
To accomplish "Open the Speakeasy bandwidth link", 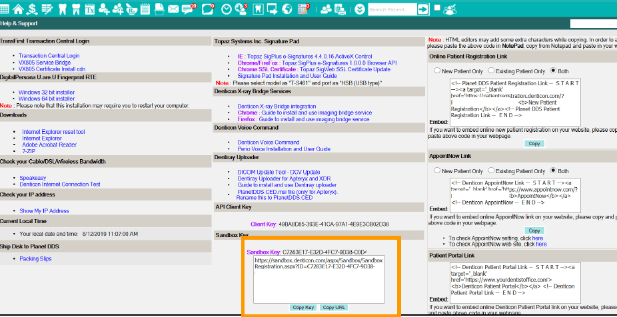I will coord(33,178).
